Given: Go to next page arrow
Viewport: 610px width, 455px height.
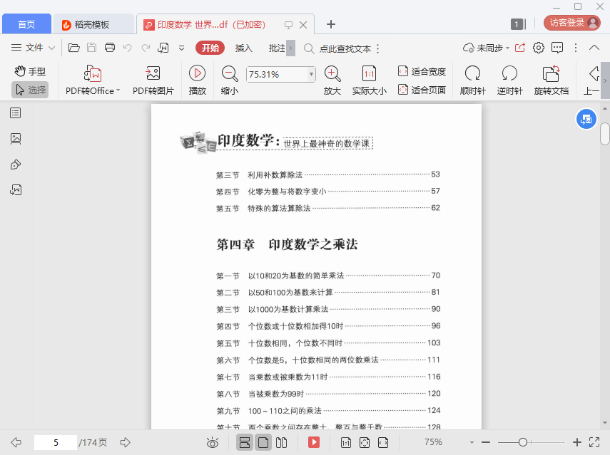Looking at the screenshot, I should click(125, 442).
